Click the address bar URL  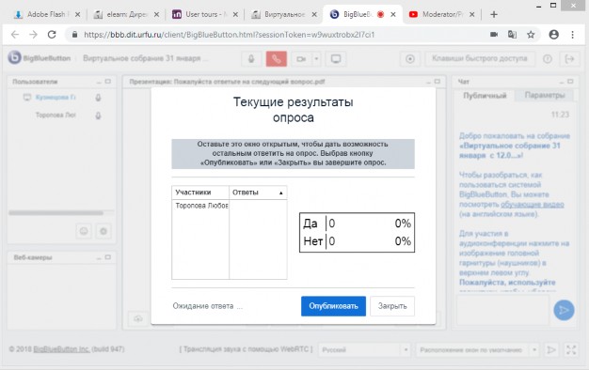[230, 35]
